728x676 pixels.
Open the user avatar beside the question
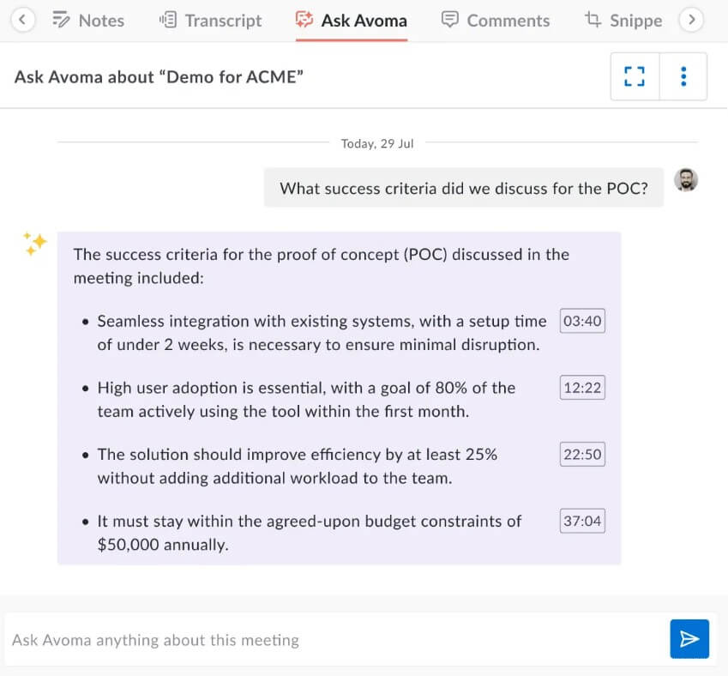tap(686, 180)
